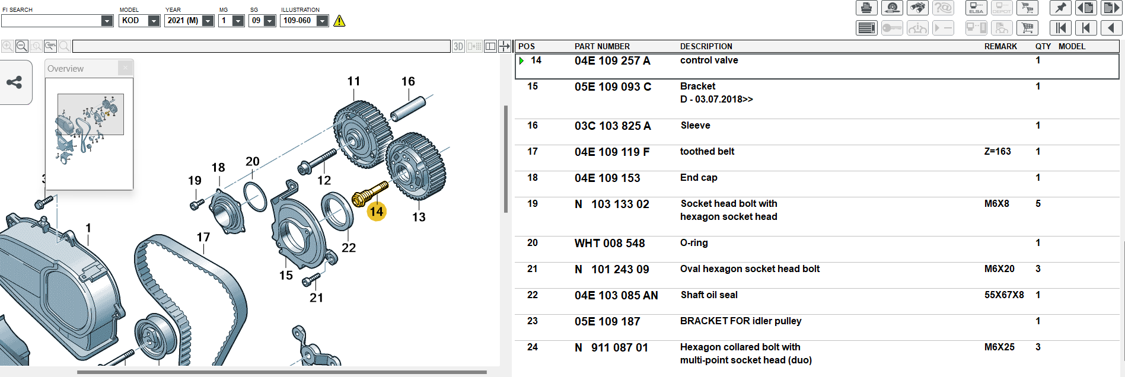
Task: Jump to first illustration icon
Action: [x=1060, y=28]
